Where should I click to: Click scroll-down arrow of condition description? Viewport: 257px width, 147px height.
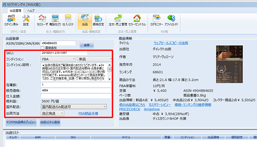pos(110,79)
